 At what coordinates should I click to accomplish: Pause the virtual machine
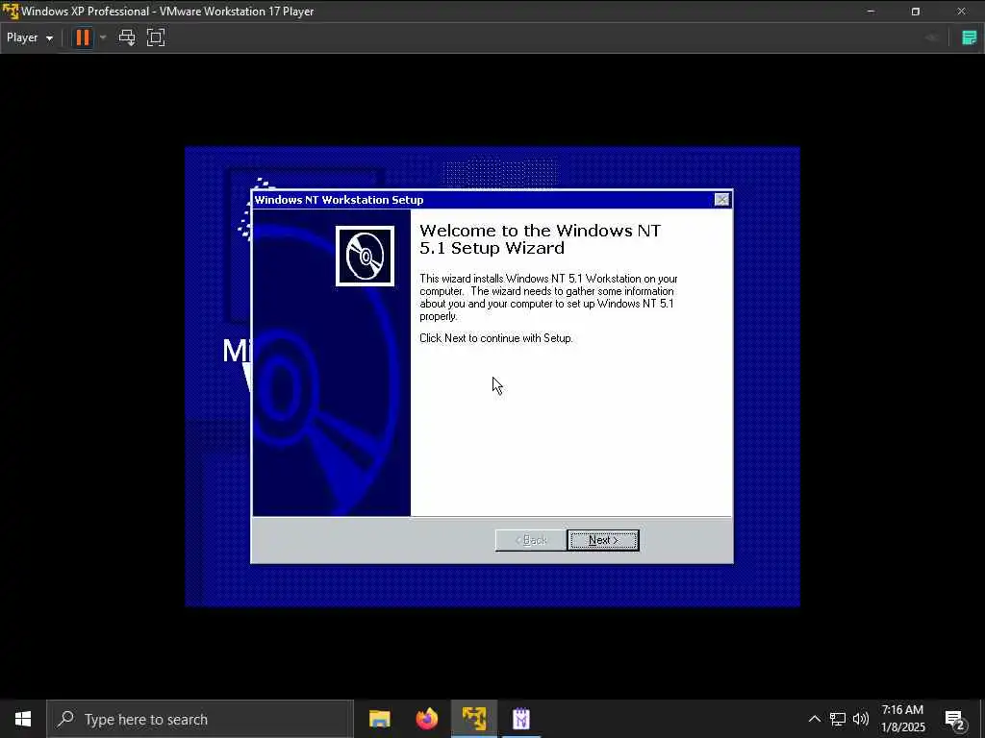[83, 37]
